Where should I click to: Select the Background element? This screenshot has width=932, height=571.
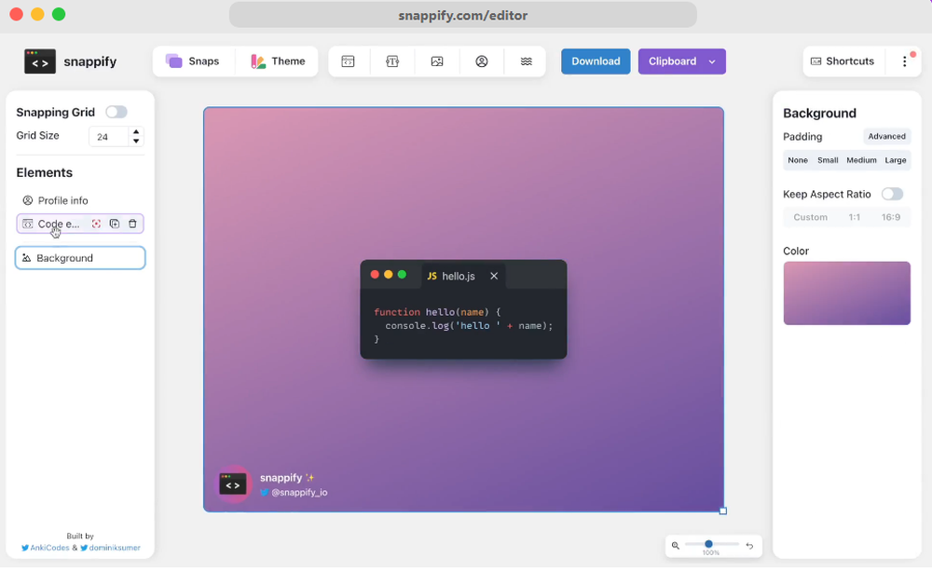click(80, 258)
